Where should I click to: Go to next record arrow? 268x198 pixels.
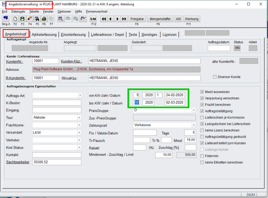coord(118,19)
